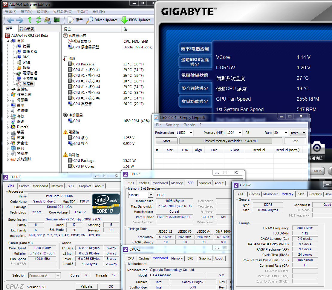Expand the 顯示 display tree node

click(8, 106)
